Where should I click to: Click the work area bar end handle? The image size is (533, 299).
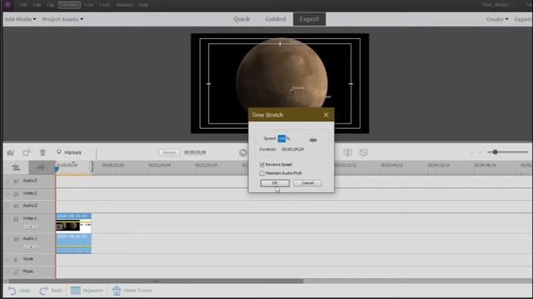pyautogui.click(x=92, y=167)
